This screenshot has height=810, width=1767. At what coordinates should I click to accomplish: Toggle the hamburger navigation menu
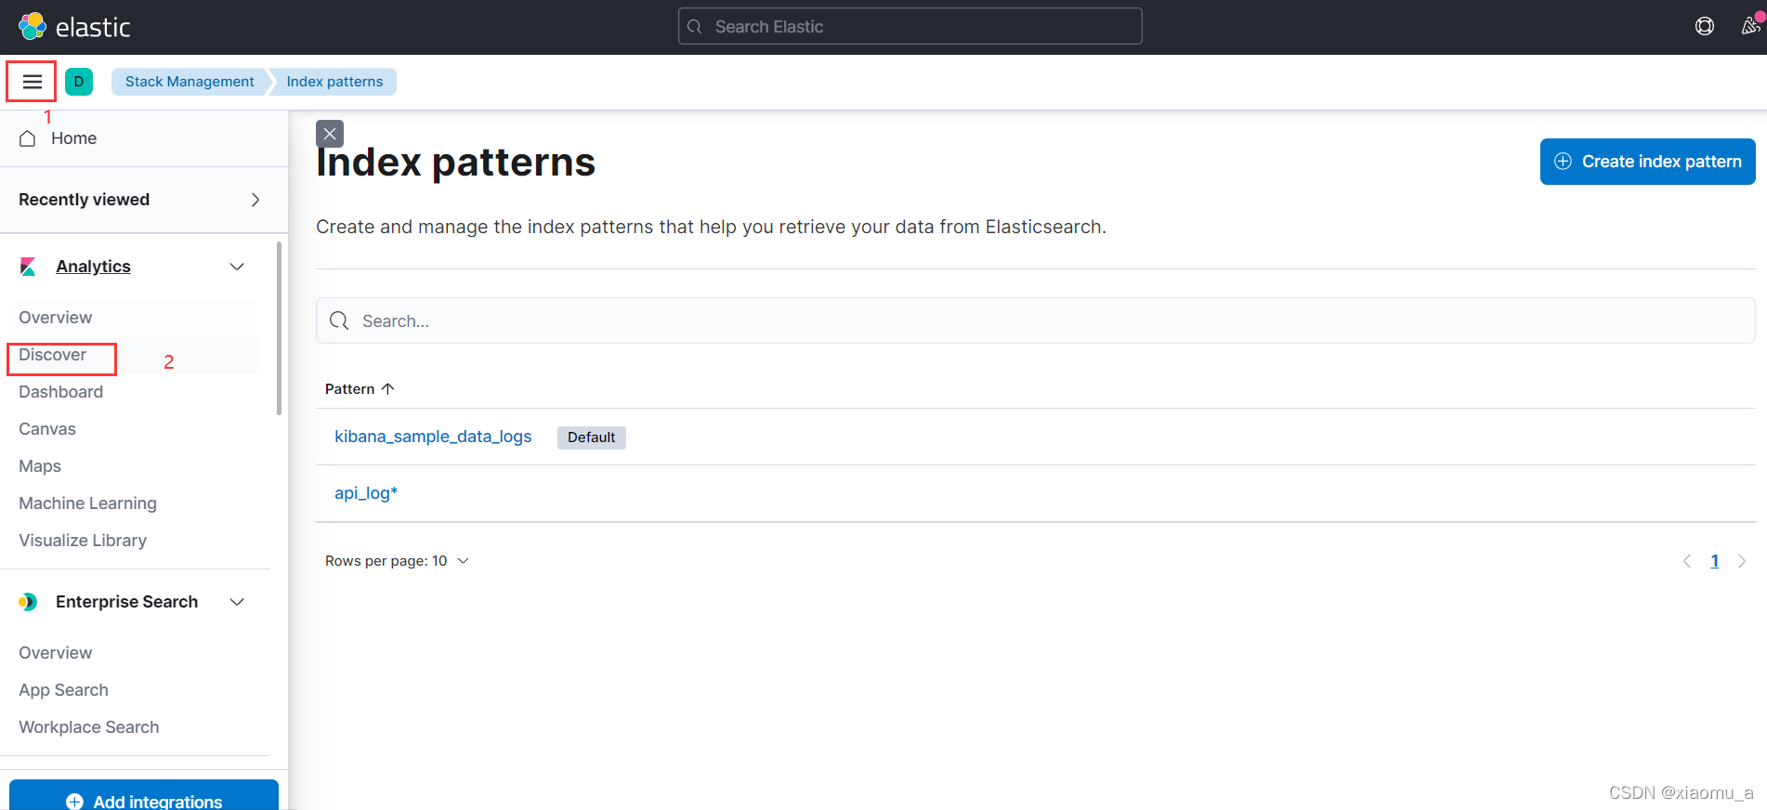click(33, 82)
